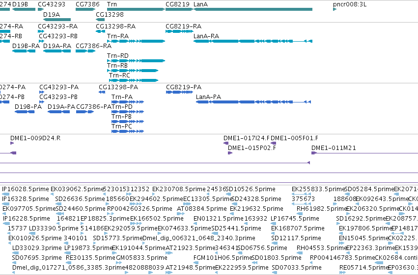Click the RH61982.5prime EST label
The image size is (418, 275).
point(322,209)
